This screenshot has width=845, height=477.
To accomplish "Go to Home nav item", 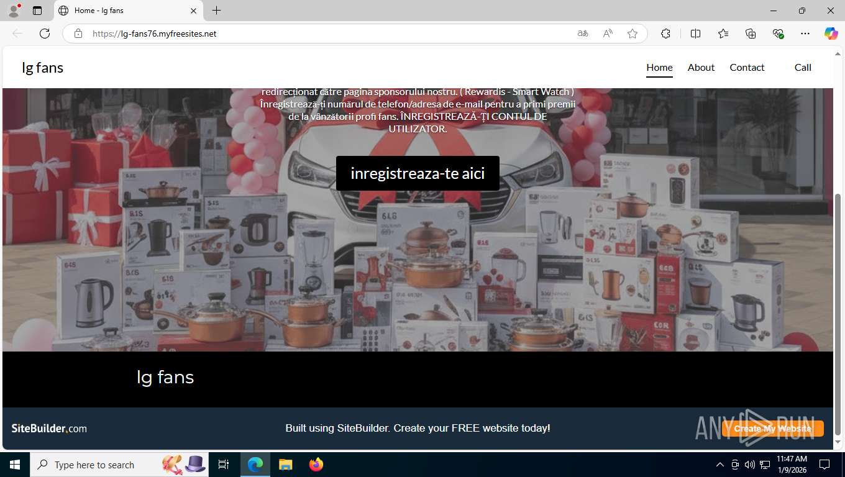I will [659, 67].
